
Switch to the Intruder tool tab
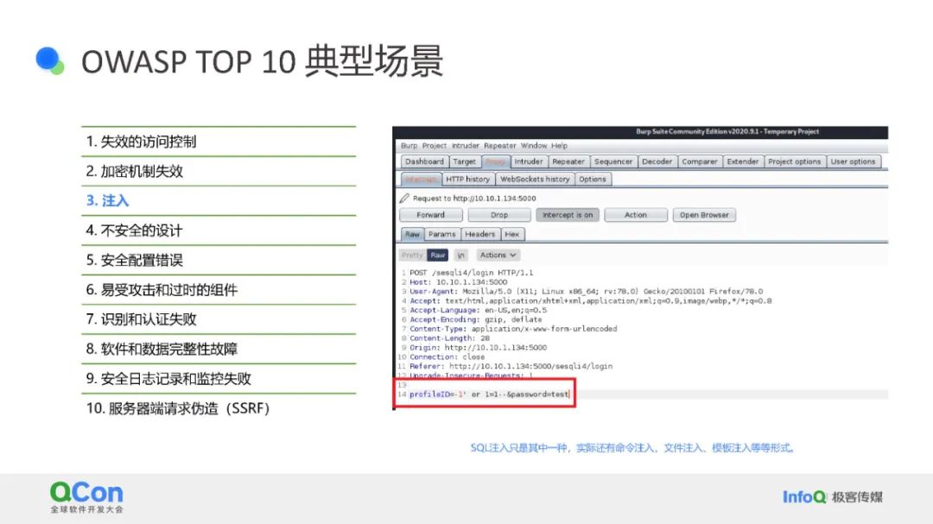(529, 161)
